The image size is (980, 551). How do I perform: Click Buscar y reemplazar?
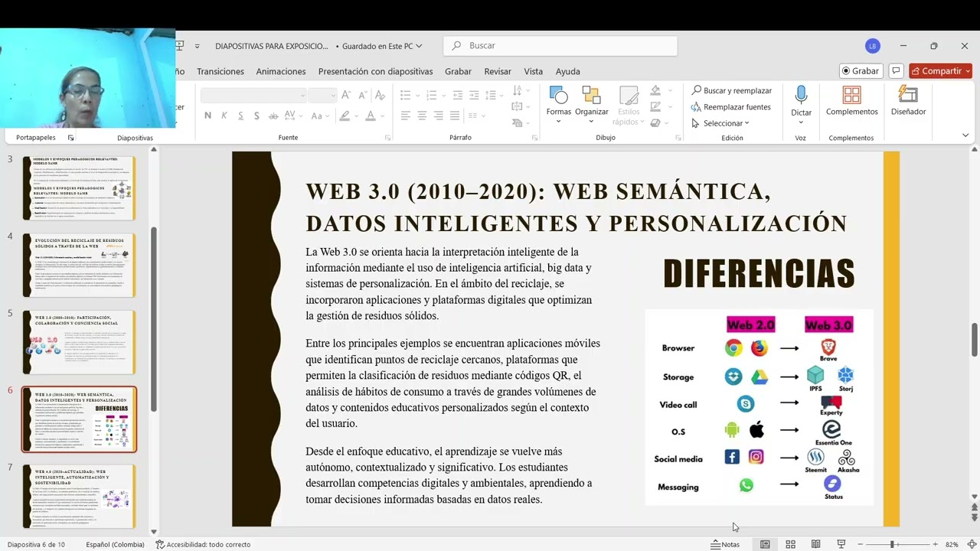pyautogui.click(x=731, y=90)
